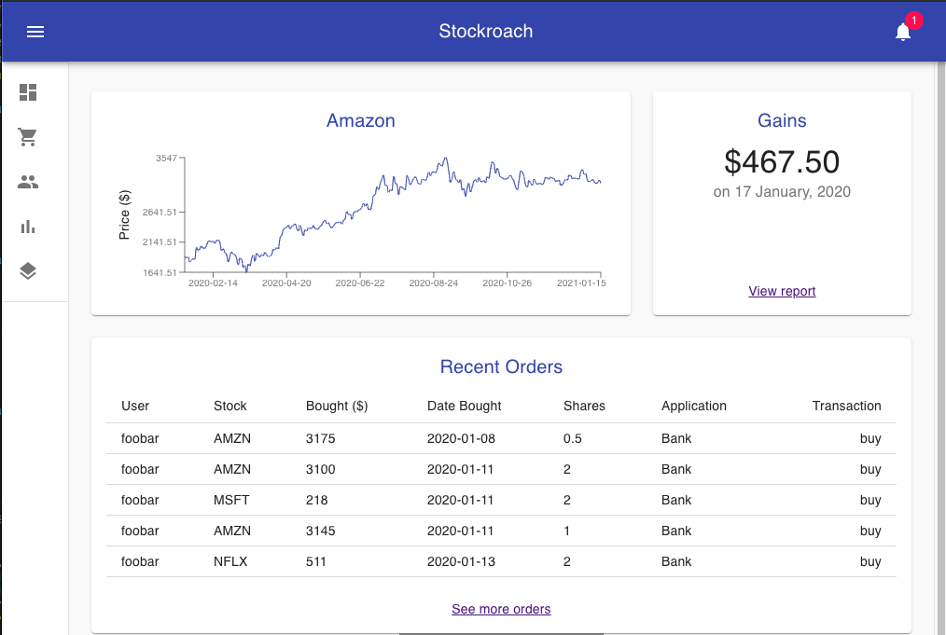Open the bar chart reports icon
The height and width of the screenshot is (635, 946).
28,227
